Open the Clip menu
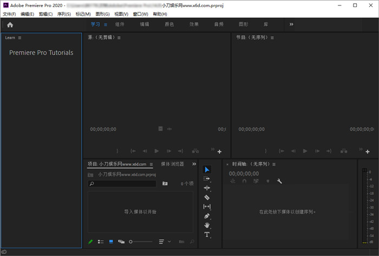 [x=45, y=14]
